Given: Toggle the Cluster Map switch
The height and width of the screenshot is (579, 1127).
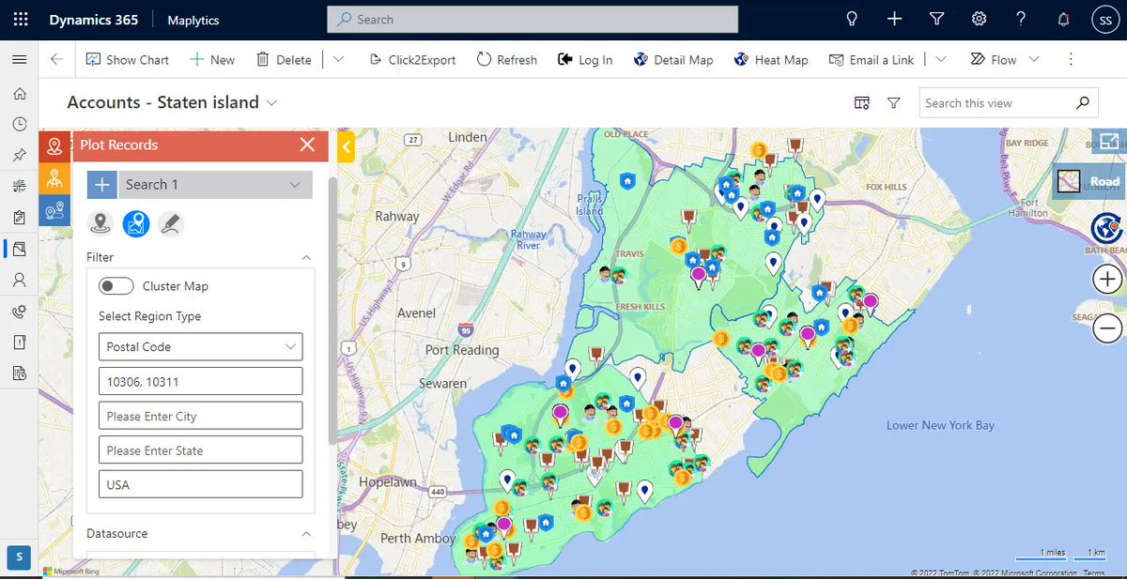Looking at the screenshot, I should [x=116, y=286].
